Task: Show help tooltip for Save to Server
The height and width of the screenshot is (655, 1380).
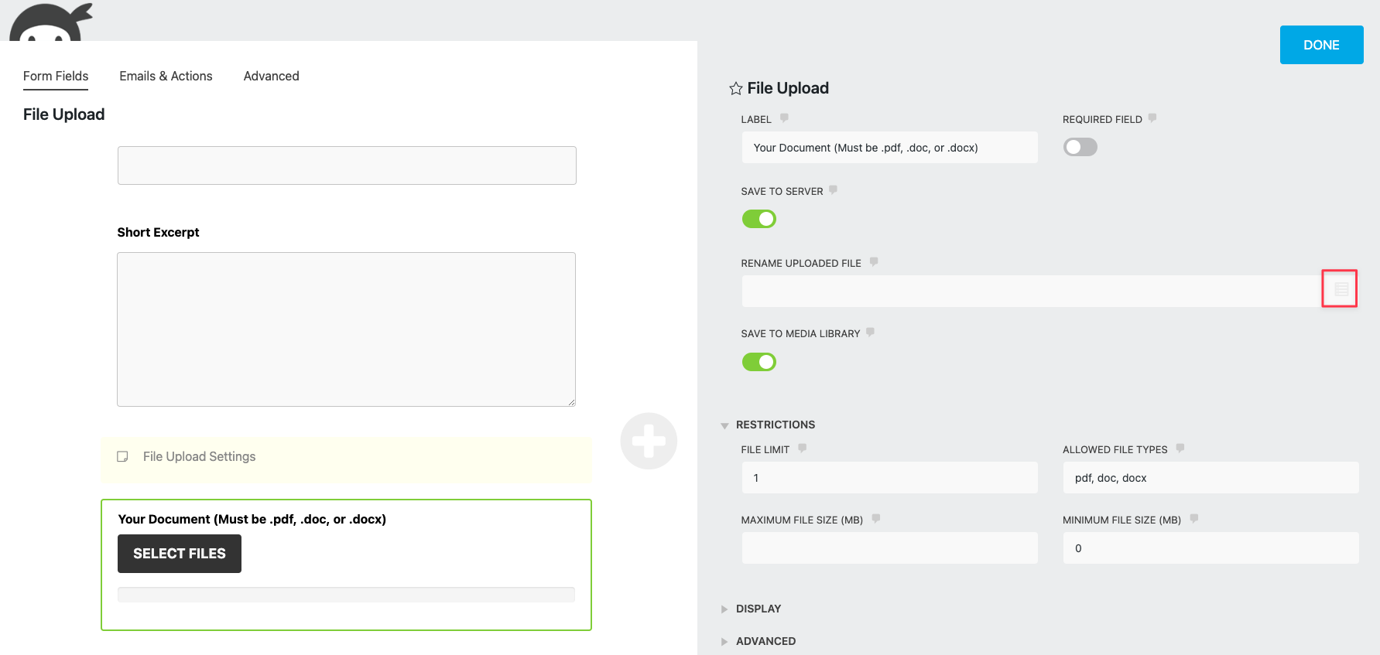Action: (833, 190)
